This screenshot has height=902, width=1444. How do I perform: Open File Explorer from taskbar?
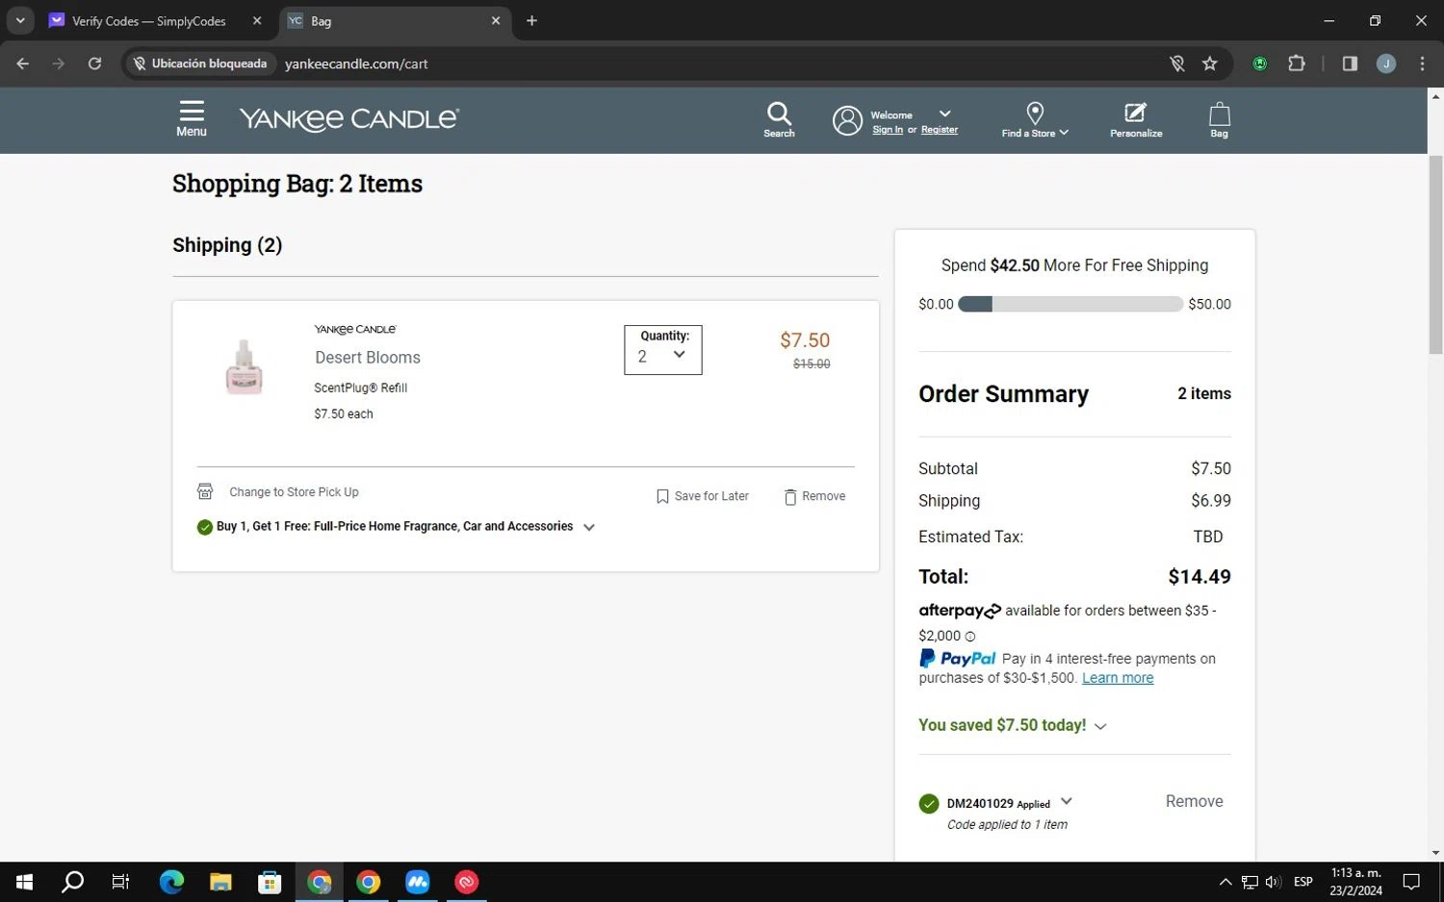click(220, 882)
